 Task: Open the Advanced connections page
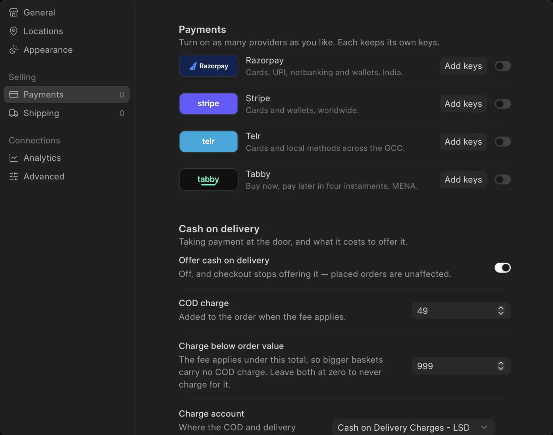click(66, 177)
